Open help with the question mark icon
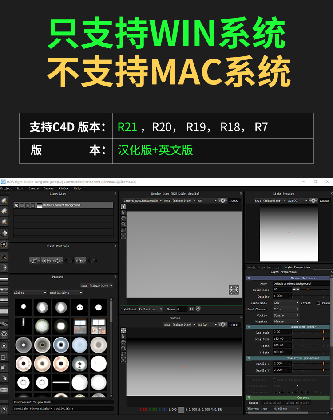The height and width of the screenshot is (420, 333). coord(4,409)
